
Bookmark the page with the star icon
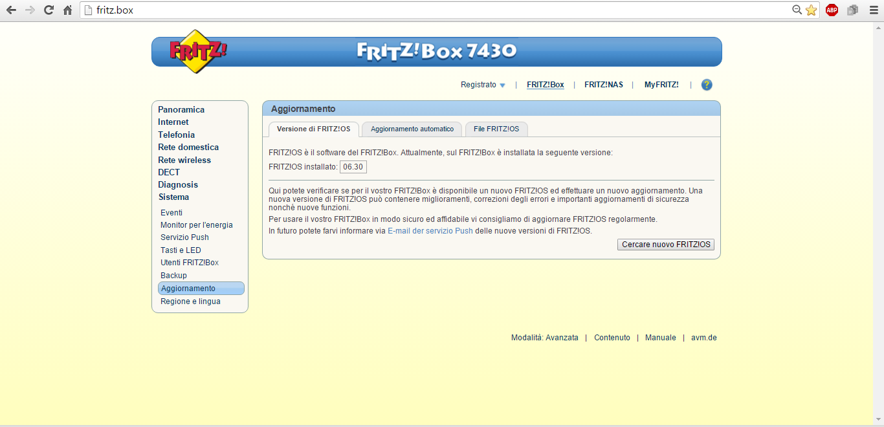pyautogui.click(x=811, y=10)
